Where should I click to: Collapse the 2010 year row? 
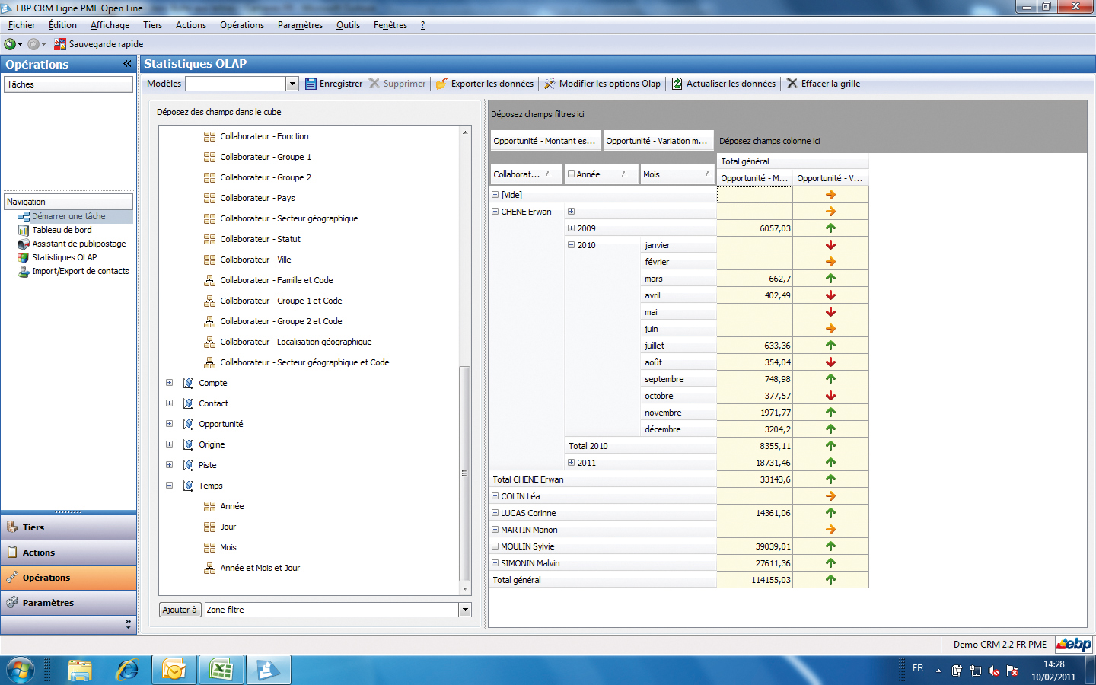pos(571,245)
